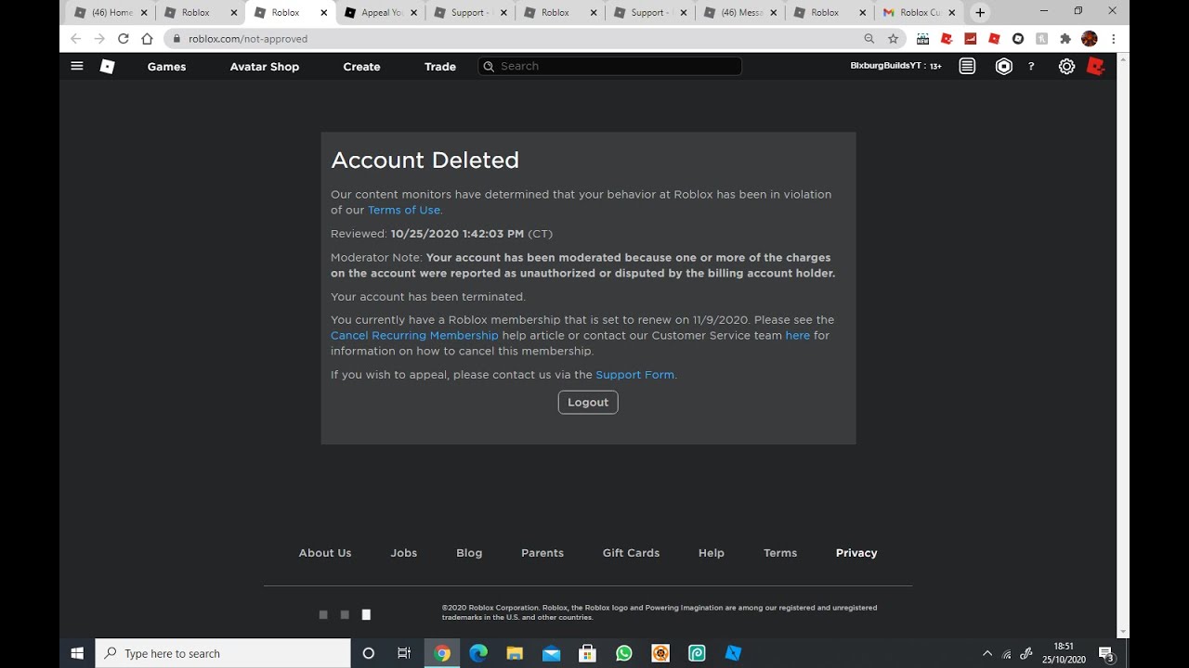This screenshot has width=1189, height=668.
Task: Bookmark this page with the star
Action: 893,39
